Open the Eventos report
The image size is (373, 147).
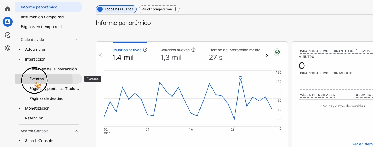tap(49, 79)
